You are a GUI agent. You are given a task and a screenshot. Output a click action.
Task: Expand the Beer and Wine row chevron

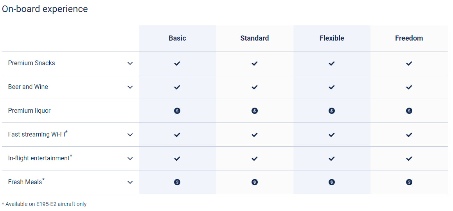click(130, 87)
